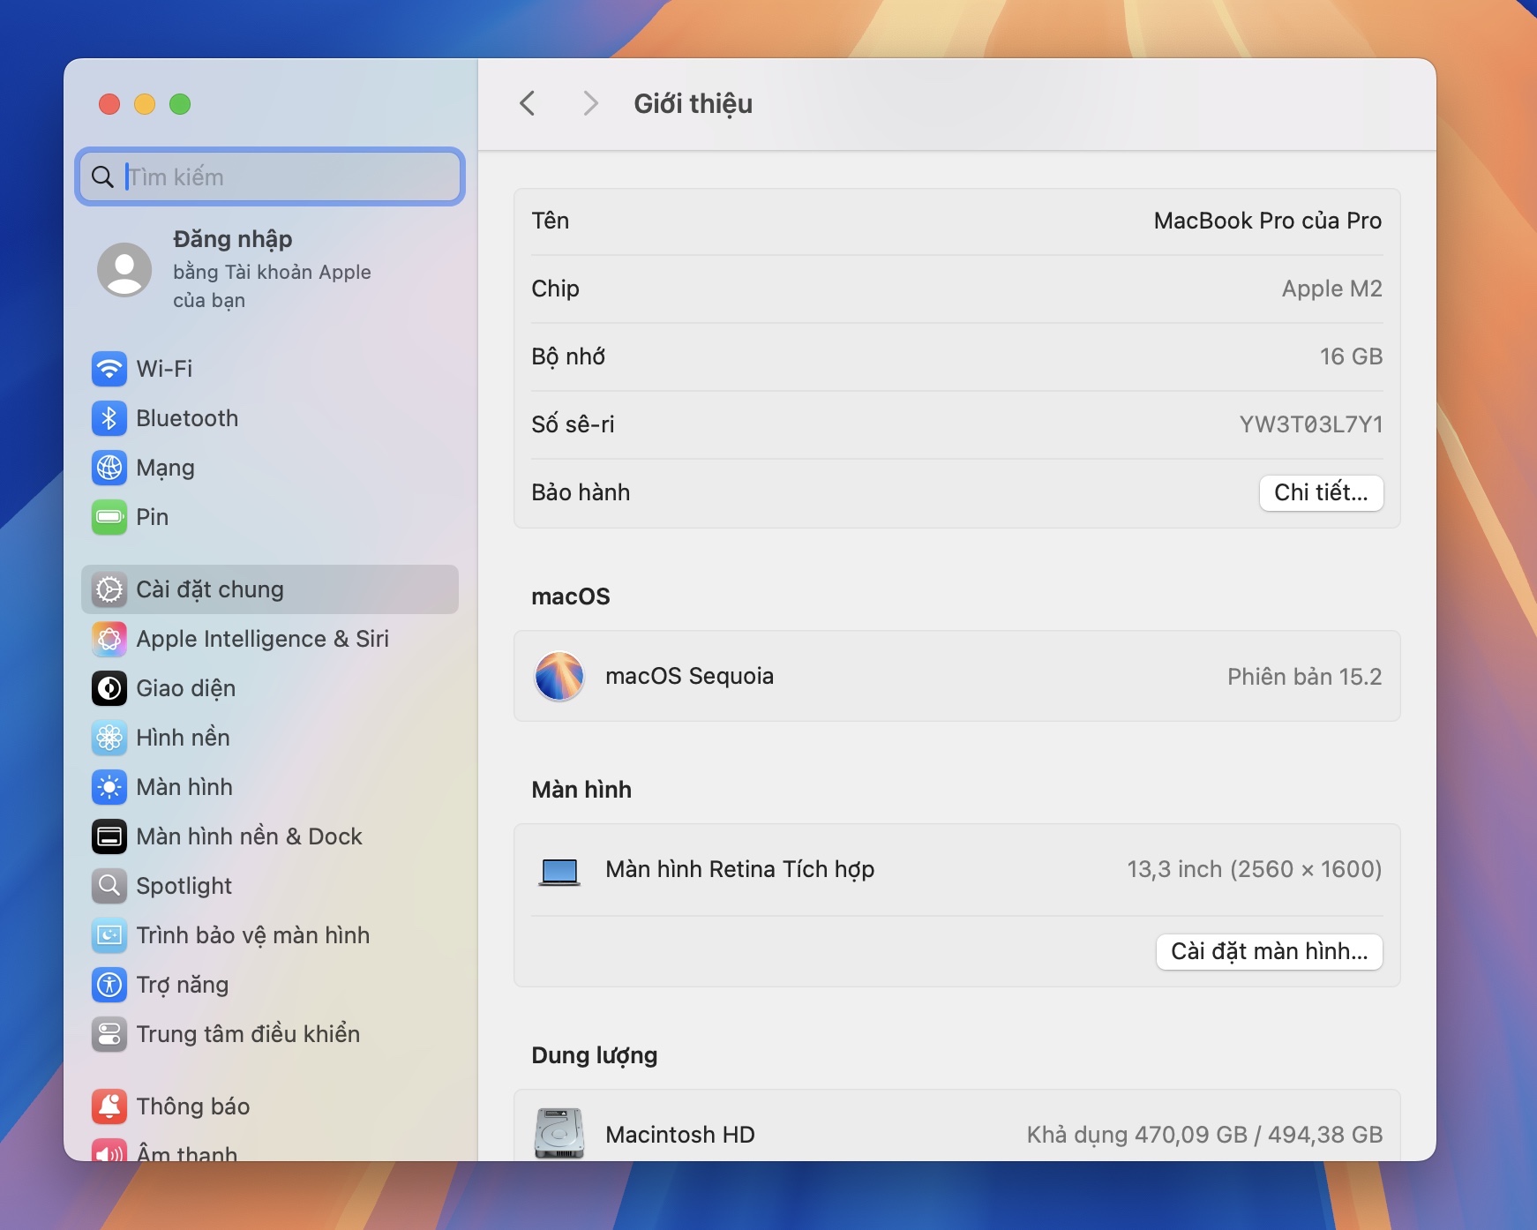Click Đăng nhập bằng Tài khoản Apple

[x=272, y=269]
